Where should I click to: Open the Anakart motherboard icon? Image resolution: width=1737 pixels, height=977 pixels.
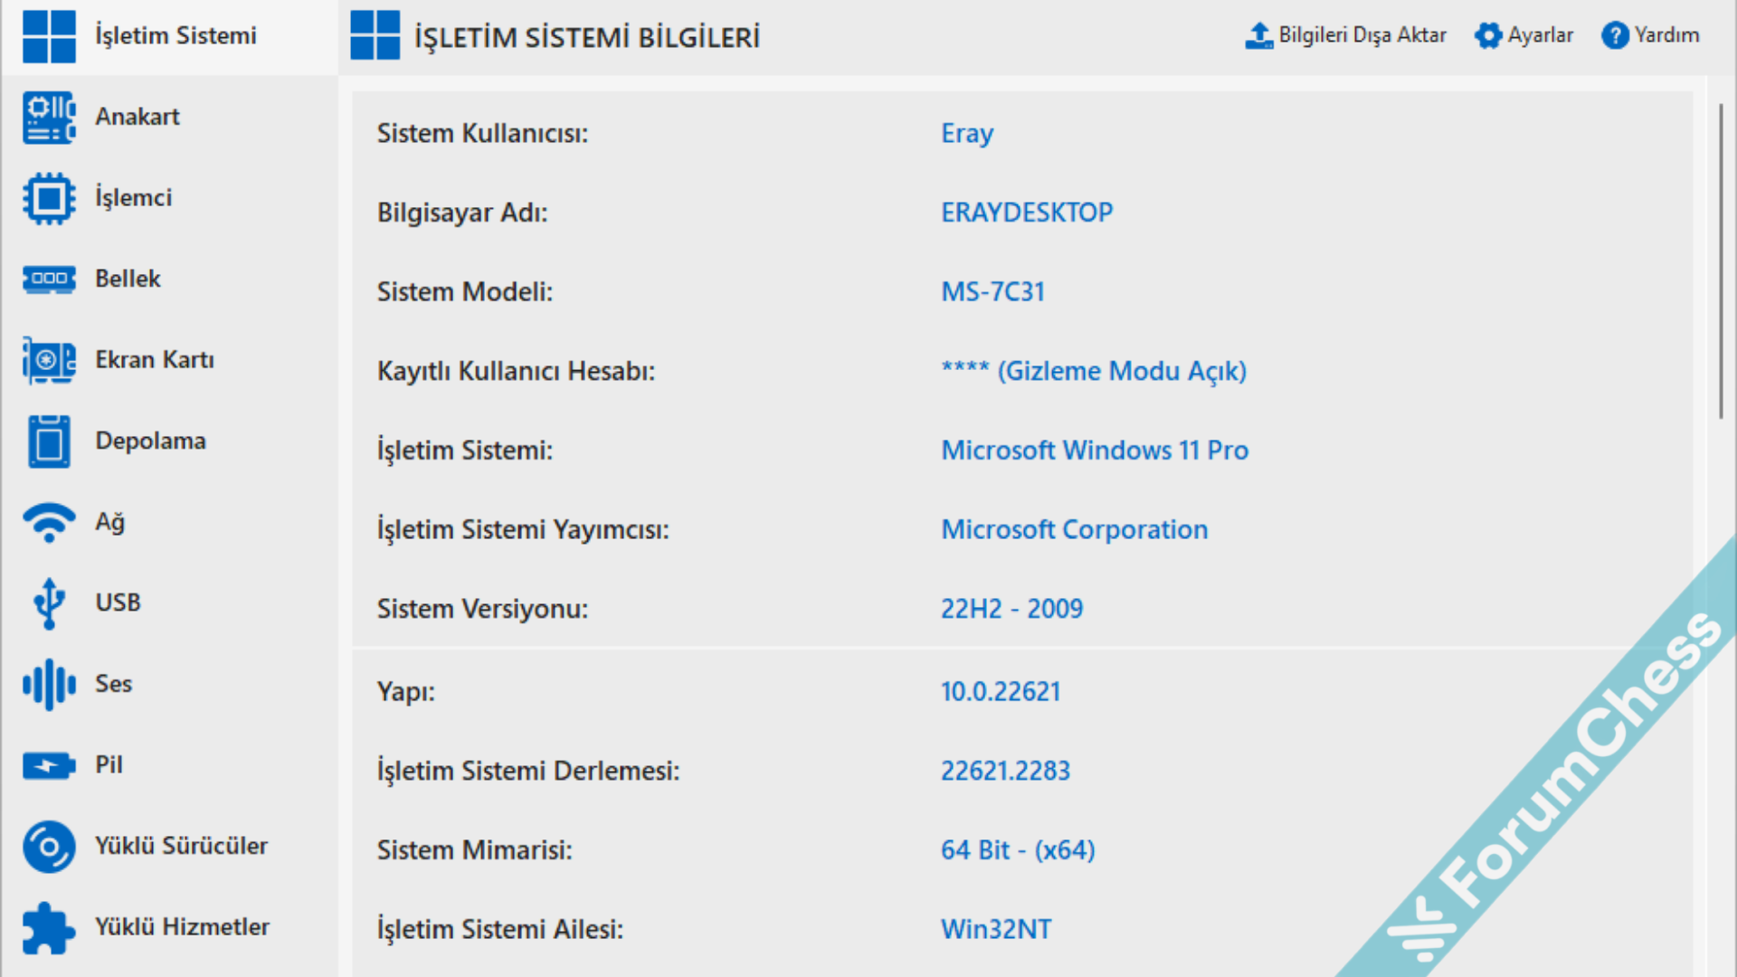(49, 118)
